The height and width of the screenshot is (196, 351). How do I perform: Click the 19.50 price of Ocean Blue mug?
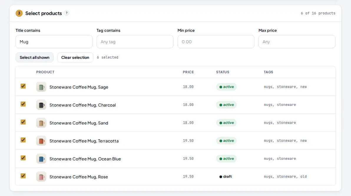pyautogui.click(x=188, y=158)
